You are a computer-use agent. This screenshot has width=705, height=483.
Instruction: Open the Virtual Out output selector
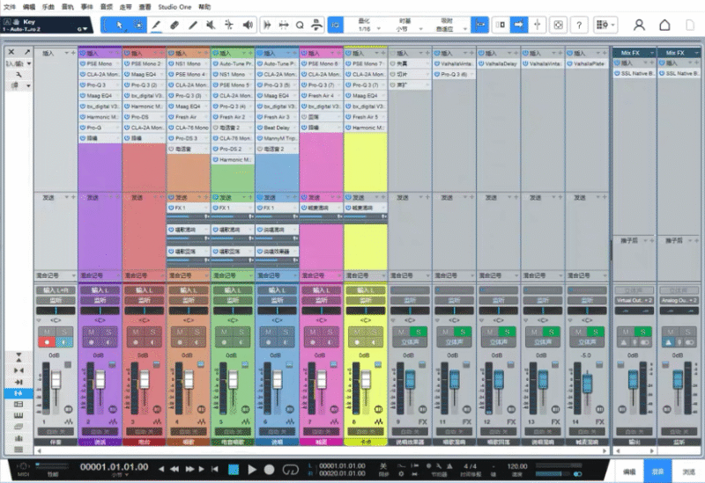[632, 301]
